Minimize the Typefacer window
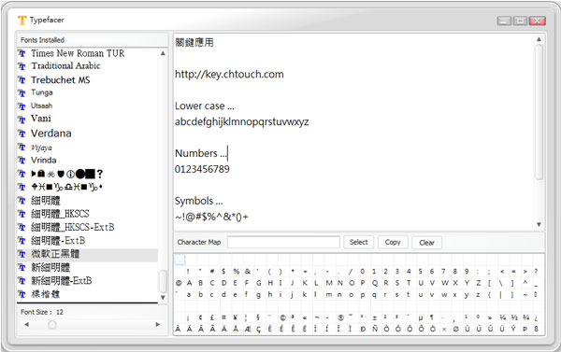Viewport: 561px width, 352px height. pyautogui.click(x=504, y=21)
